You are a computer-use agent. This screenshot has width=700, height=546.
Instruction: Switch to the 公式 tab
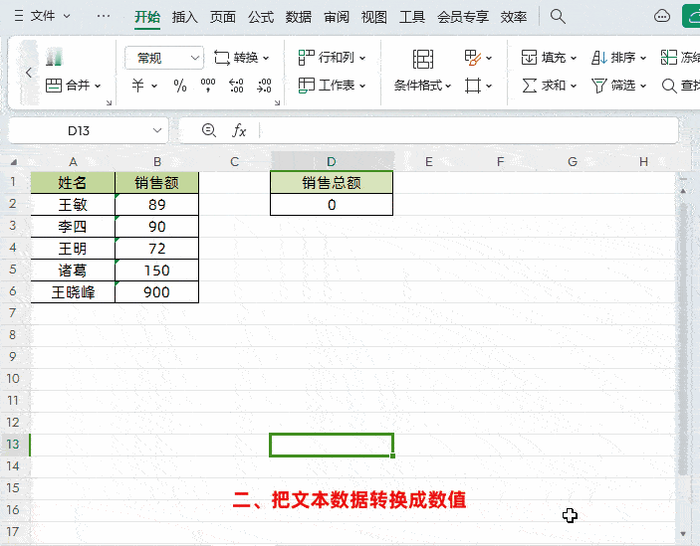261,17
